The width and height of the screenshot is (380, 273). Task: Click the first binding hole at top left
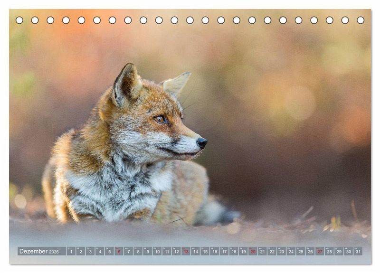19,20
